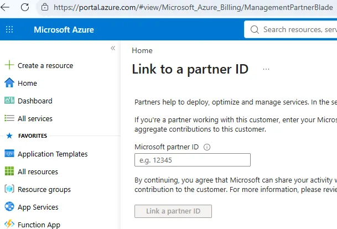The height and width of the screenshot is (229, 337).
Task: Open Application Templates
Action: coord(53,154)
